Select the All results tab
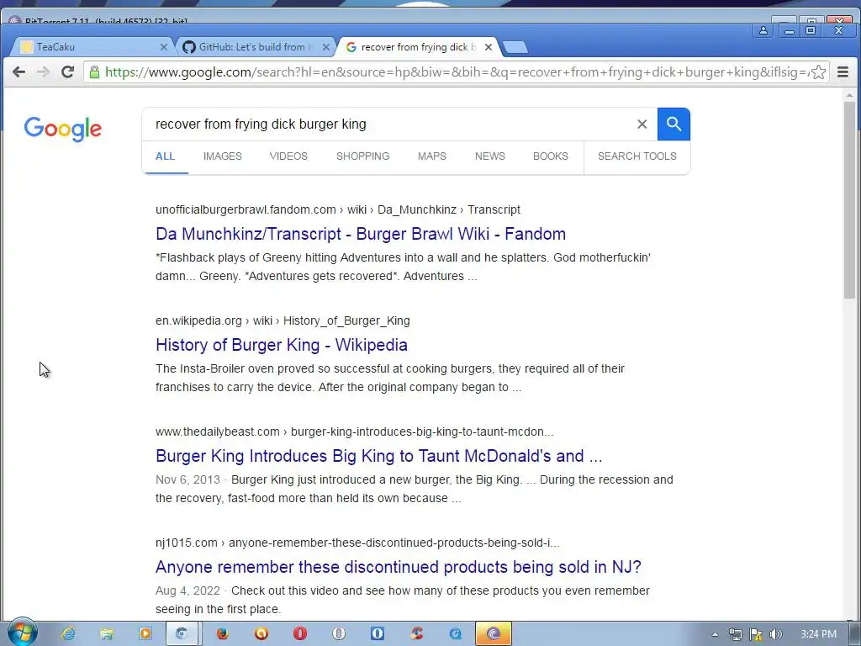 165,156
